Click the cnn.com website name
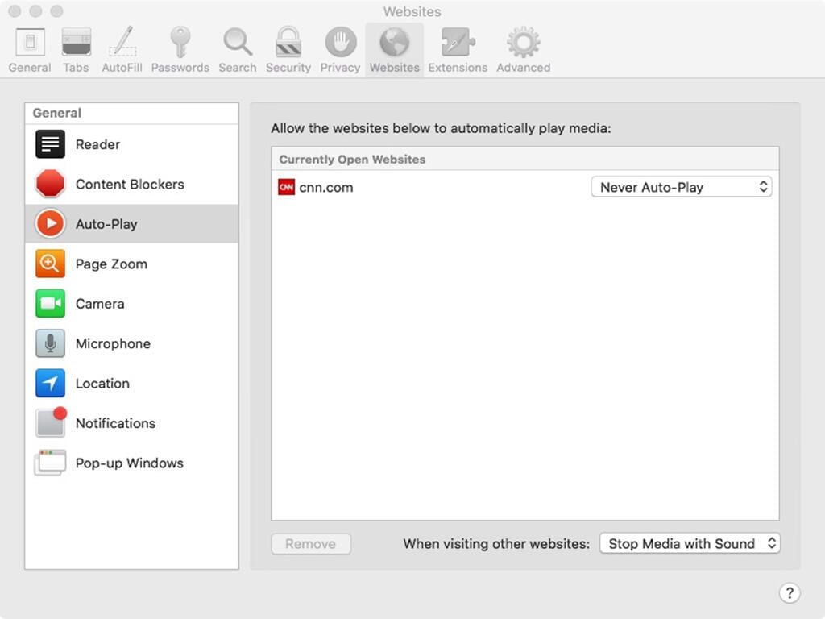The image size is (825, 619). click(326, 187)
